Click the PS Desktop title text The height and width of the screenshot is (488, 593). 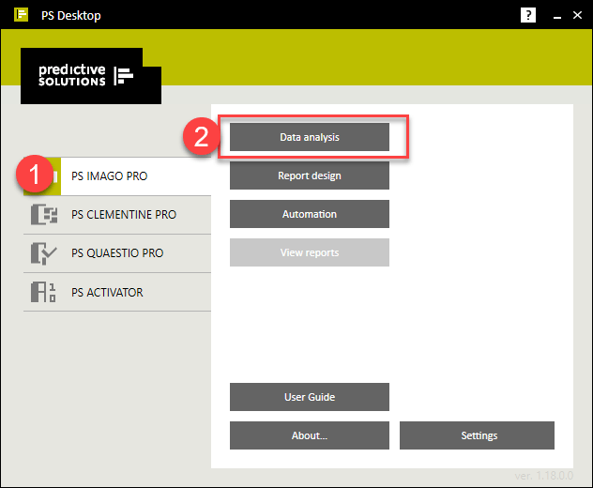[71, 16]
